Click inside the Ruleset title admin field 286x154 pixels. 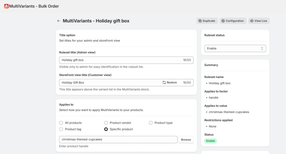(120, 60)
